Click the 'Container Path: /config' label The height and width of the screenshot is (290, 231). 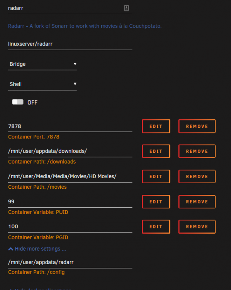pyautogui.click(x=36, y=272)
